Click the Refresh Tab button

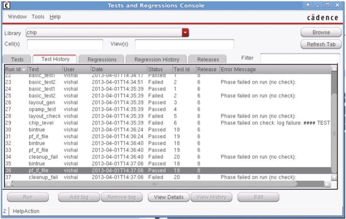tap(321, 44)
